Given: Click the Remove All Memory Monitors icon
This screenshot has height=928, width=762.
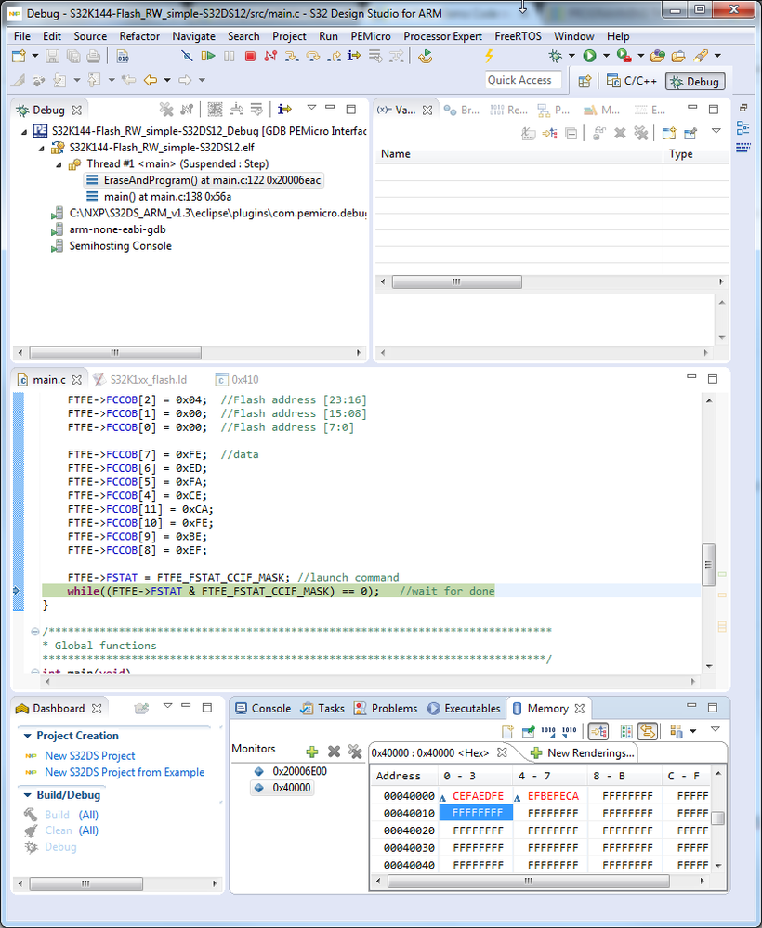Looking at the screenshot, I should tap(355, 752).
